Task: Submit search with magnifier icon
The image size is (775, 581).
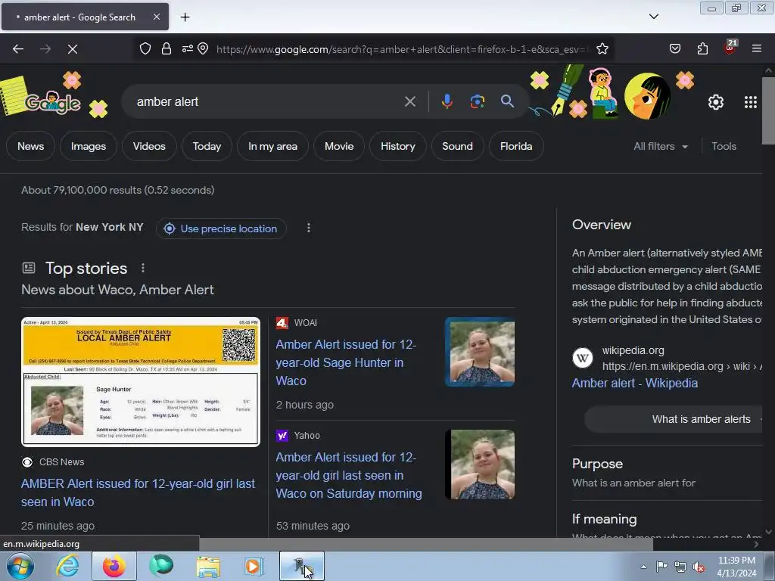Action: pos(507,101)
